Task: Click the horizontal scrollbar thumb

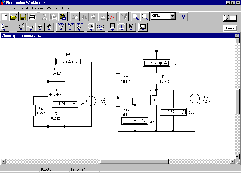Action: [134, 162]
